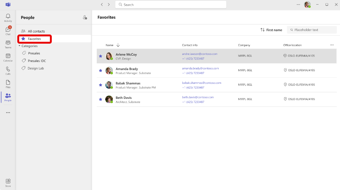Go to the Teams section
340x190 pixels.
tap(8, 44)
